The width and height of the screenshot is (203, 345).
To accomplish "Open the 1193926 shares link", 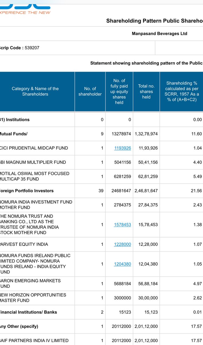I will click(123, 148).
